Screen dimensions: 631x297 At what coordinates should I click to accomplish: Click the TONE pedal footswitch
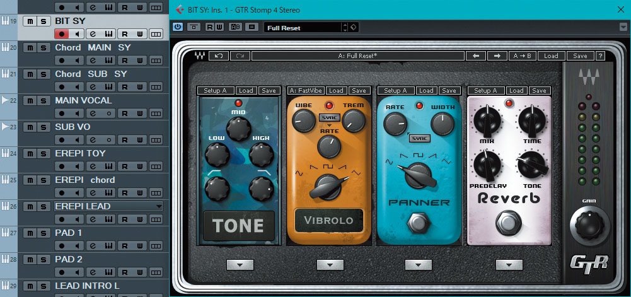pos(239,225)
